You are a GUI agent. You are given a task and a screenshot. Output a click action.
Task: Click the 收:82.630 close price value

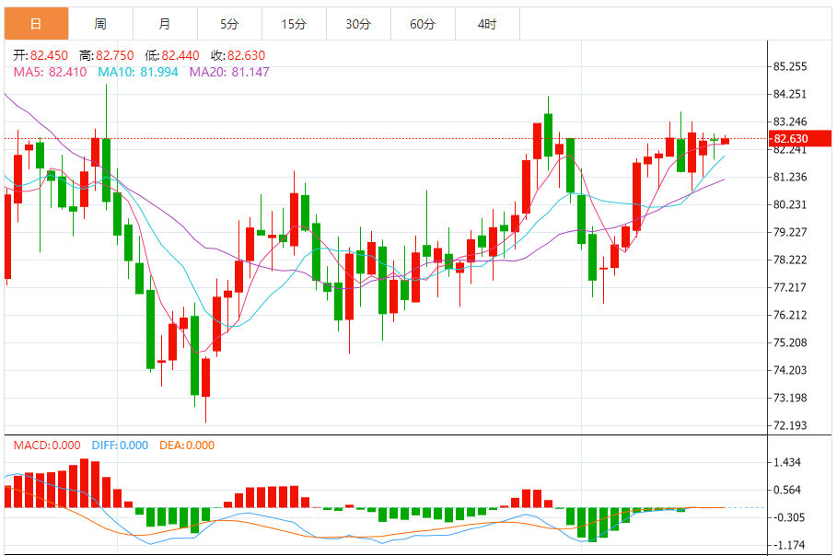238,55
